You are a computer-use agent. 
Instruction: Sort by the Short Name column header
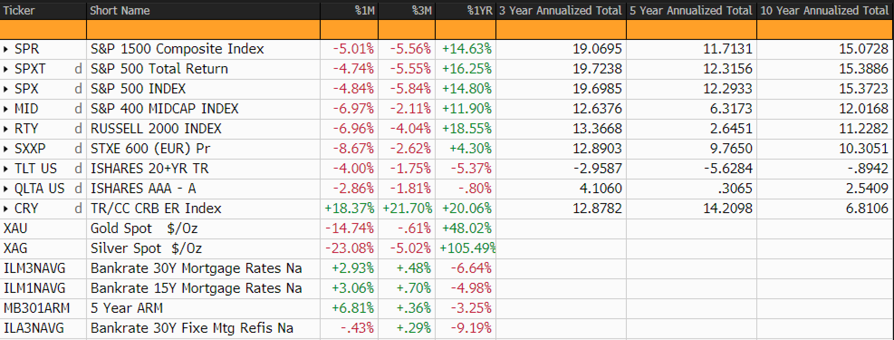pyautogui.click(x=120, y=10)
